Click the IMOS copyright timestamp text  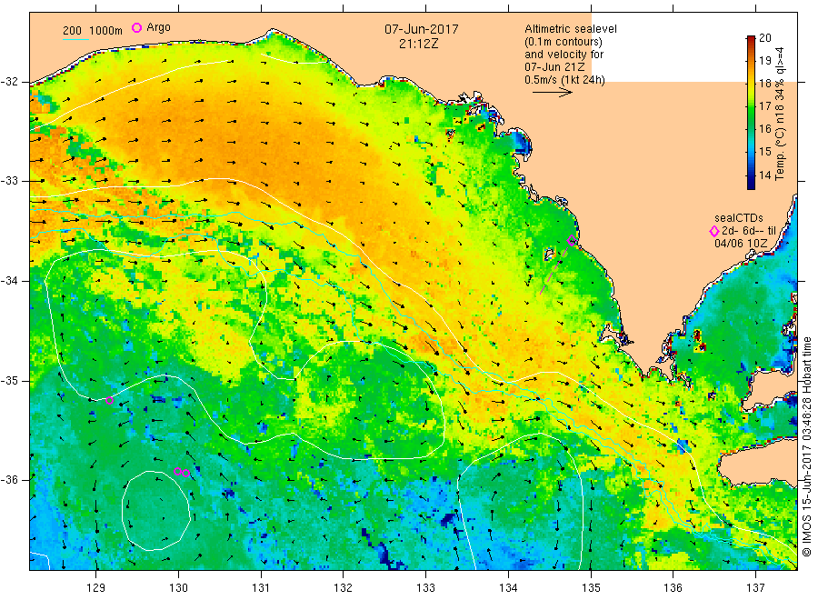[x=806, y=446]
